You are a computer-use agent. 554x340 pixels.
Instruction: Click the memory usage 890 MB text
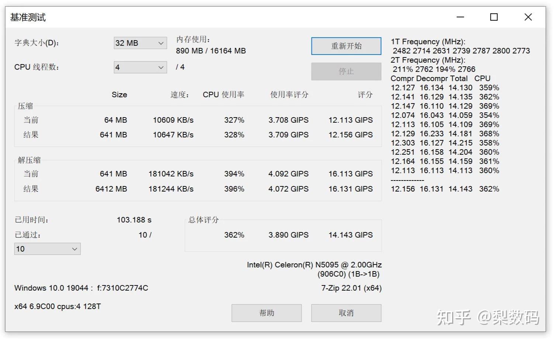211,51
